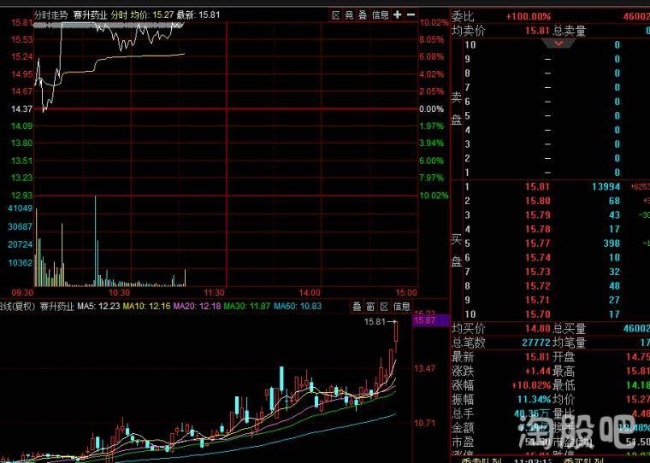
Task: Click the 叠 overlay button in minute chart
Action: coord(363,15)
